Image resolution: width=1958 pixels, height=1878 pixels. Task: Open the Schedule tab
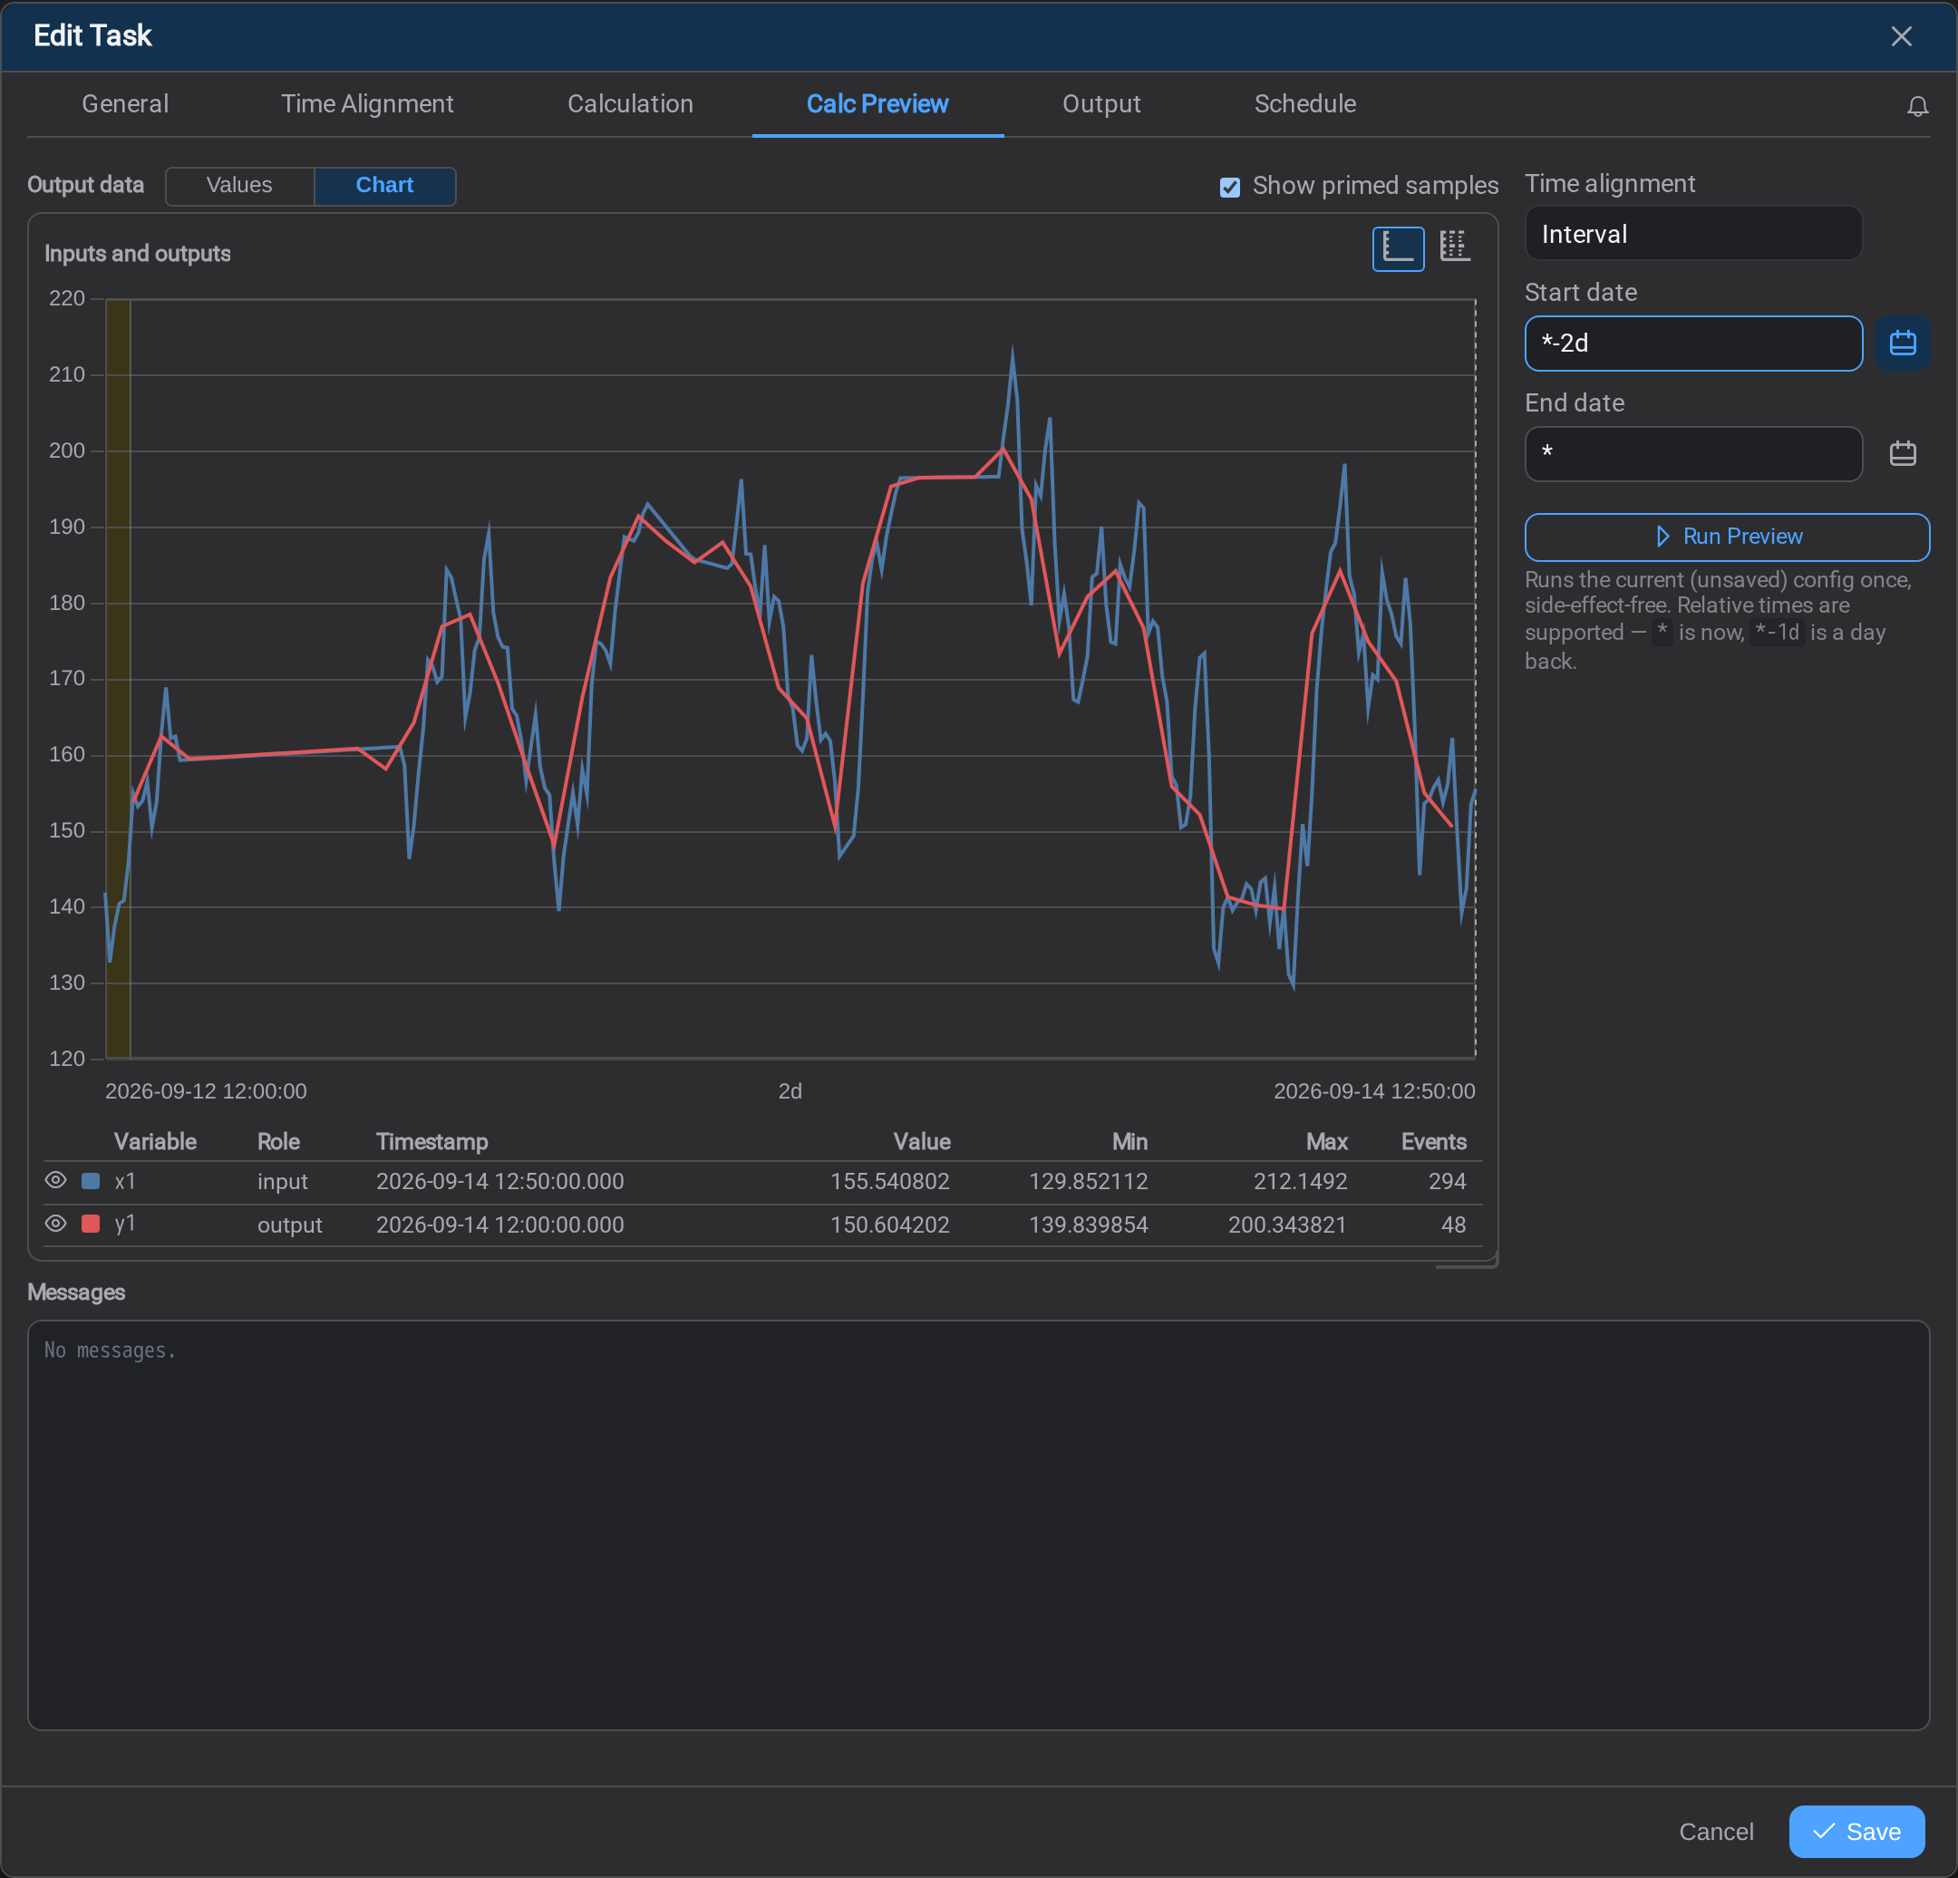[1304, 104]
